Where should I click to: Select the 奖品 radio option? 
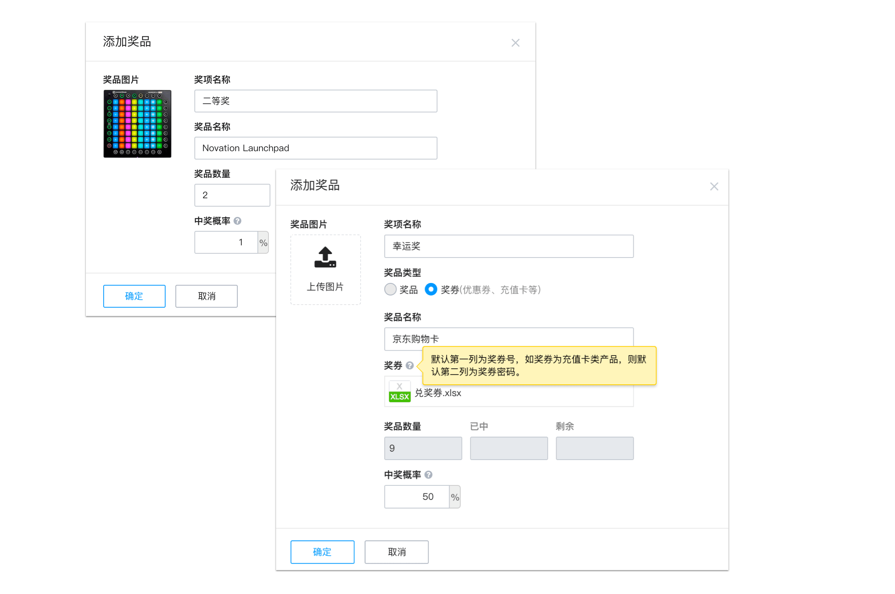(x=390, y=290)
